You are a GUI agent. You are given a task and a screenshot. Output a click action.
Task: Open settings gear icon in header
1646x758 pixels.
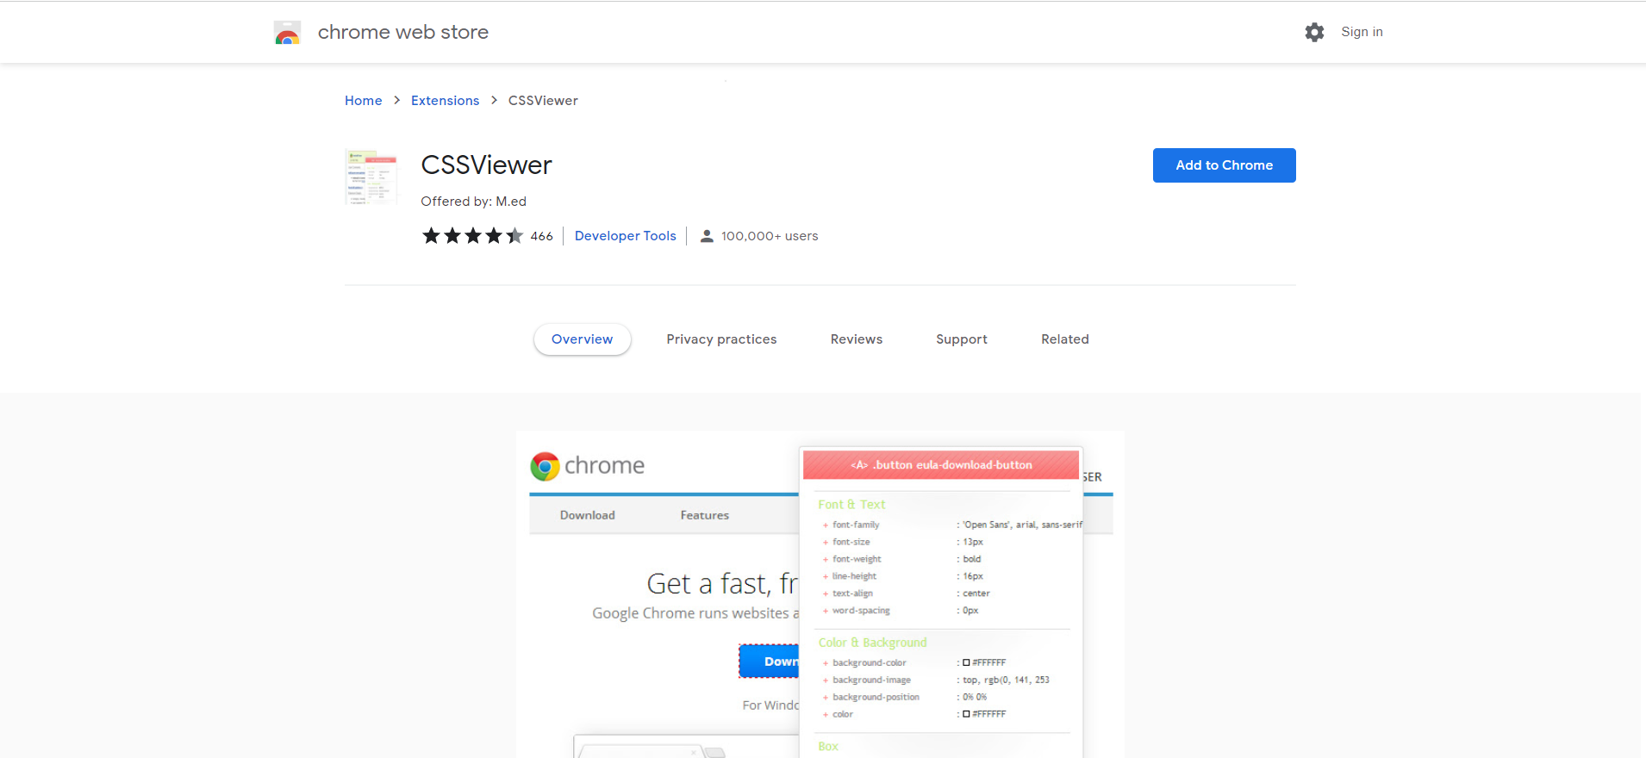[x=1314, y=32]
